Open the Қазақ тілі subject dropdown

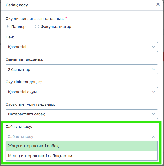(76, 47)
